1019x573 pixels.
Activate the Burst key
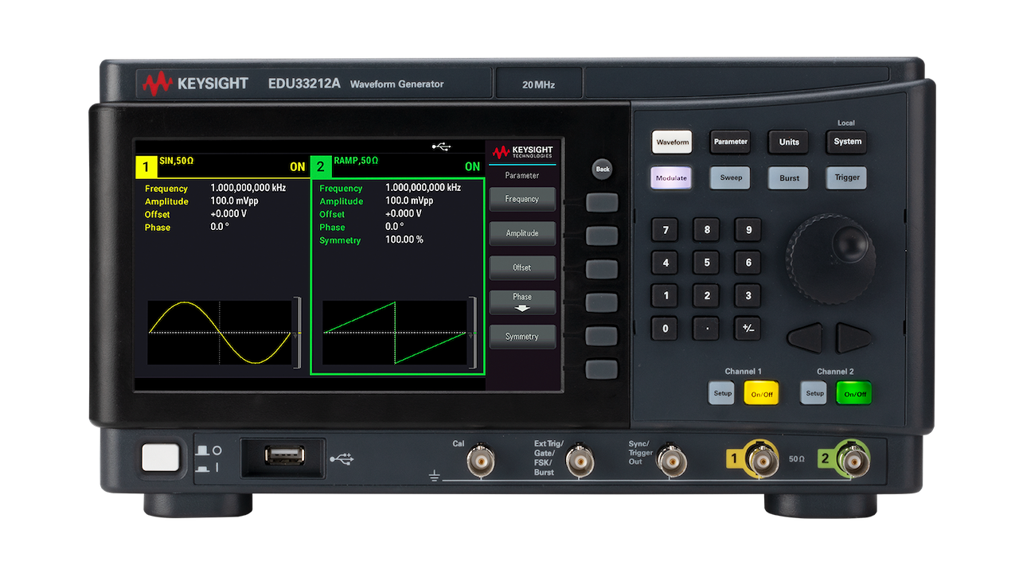coord(789,177)
